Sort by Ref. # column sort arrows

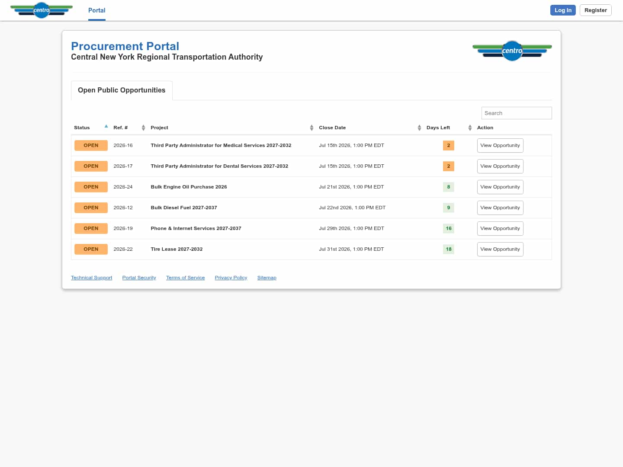[143, 128]
